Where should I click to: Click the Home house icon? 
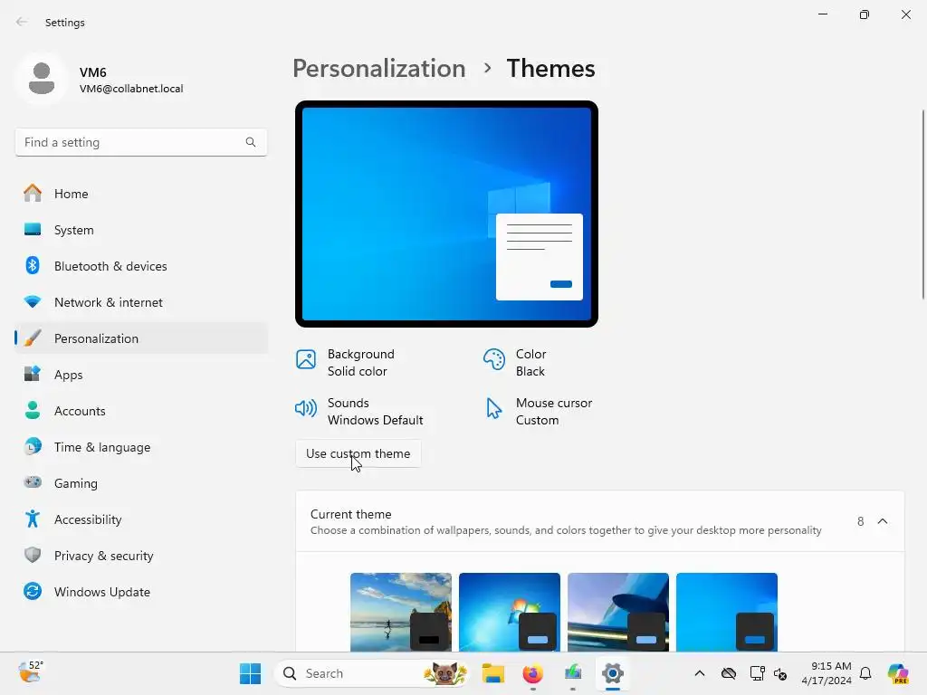click(x=33, y=193)
